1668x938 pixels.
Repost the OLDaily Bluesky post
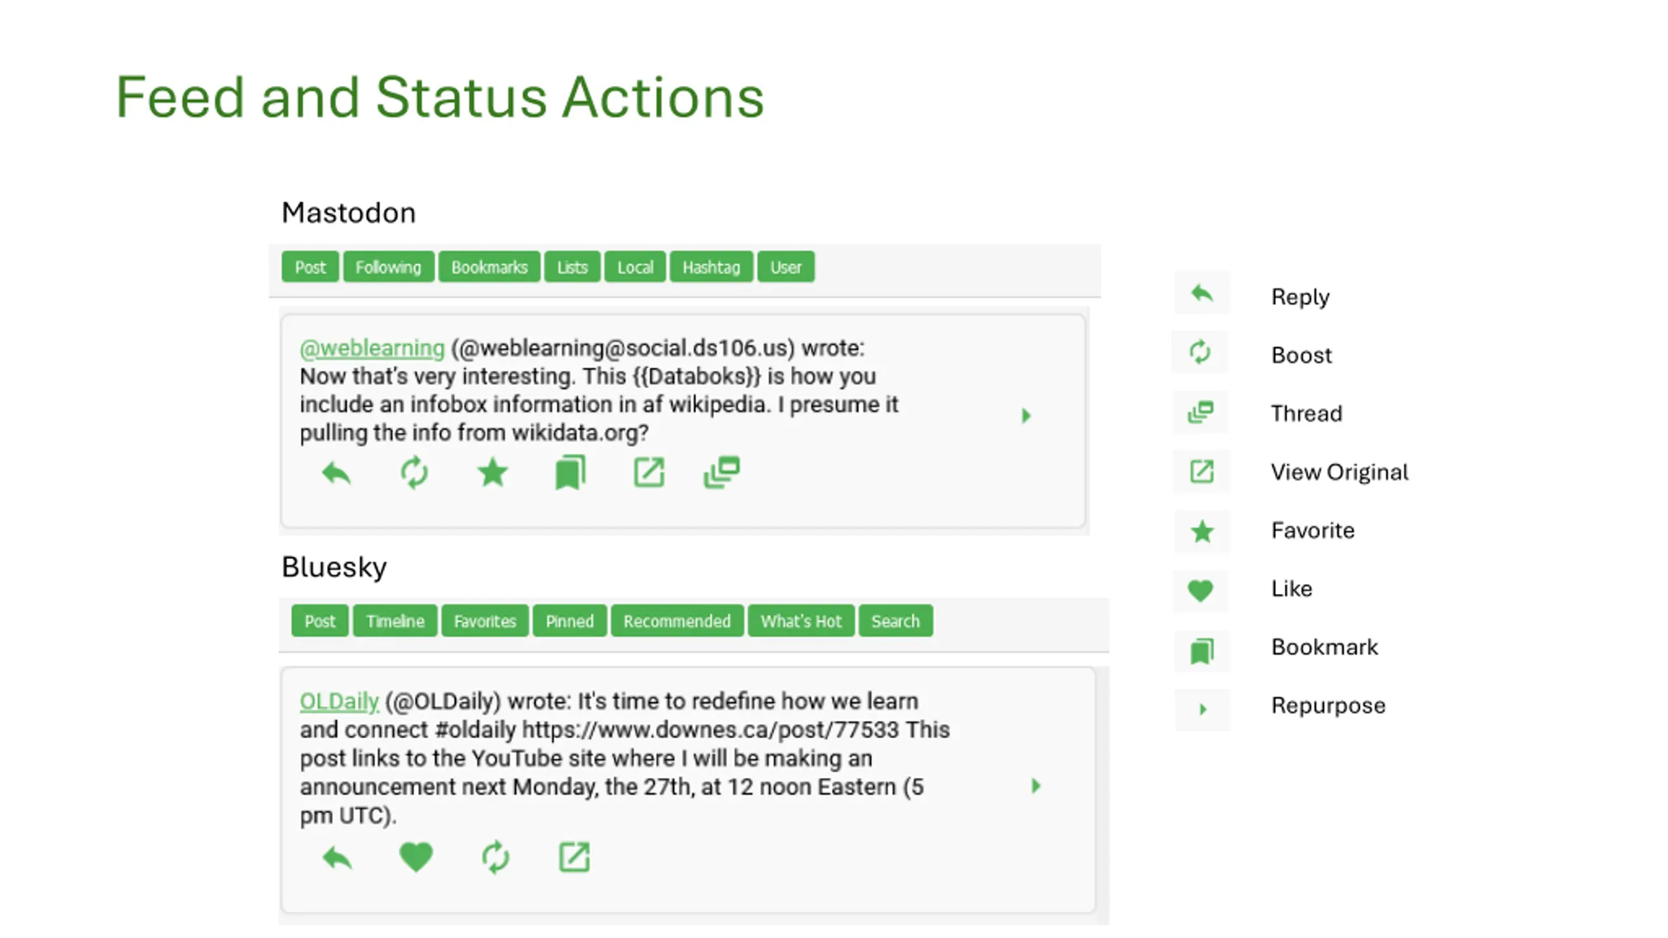[x=495, y=857]
